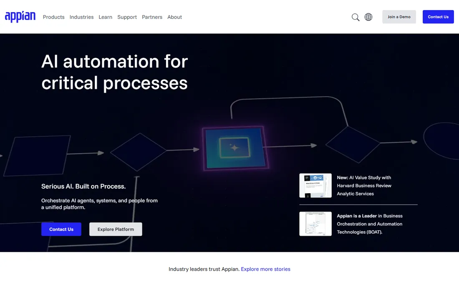
Task: Click 'Industry leaders trust Appian.' text
Action: [204, 269]
